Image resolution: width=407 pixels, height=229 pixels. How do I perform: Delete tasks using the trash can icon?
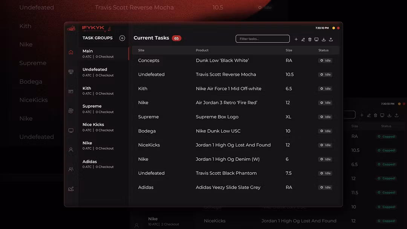pos(310,39)
